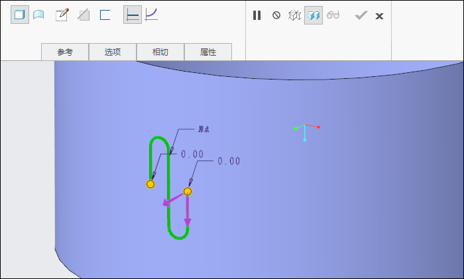
Task: Click the glasses verify feature icon
Action: pyautogui.click(x=333, y=15)
